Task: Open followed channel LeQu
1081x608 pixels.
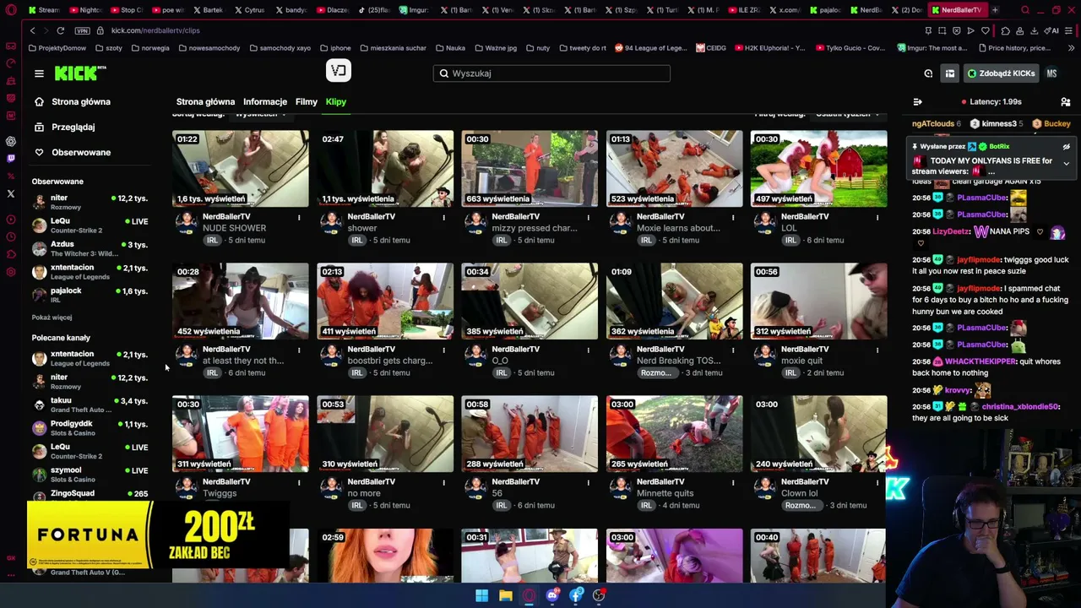Action: coord(90,225)
